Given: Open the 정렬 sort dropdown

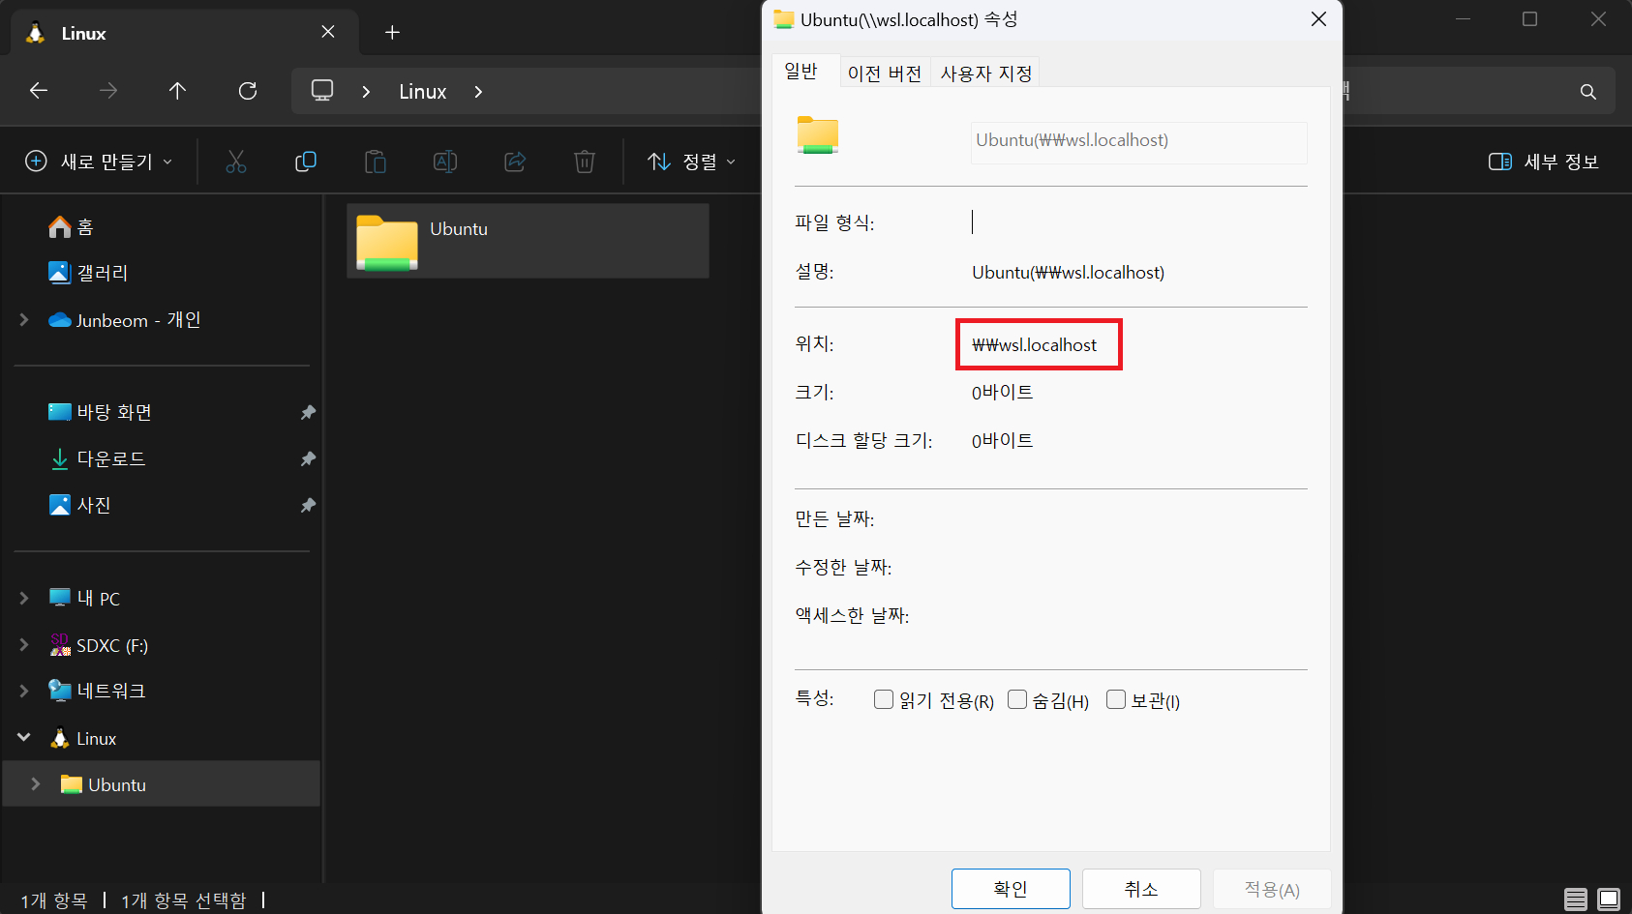Looking at the screenshot, I should pos(691,162).
